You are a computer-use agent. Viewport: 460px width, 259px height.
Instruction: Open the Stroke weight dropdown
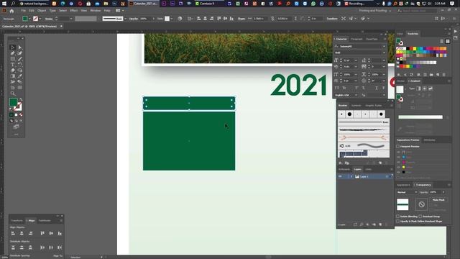coord(70,19)
